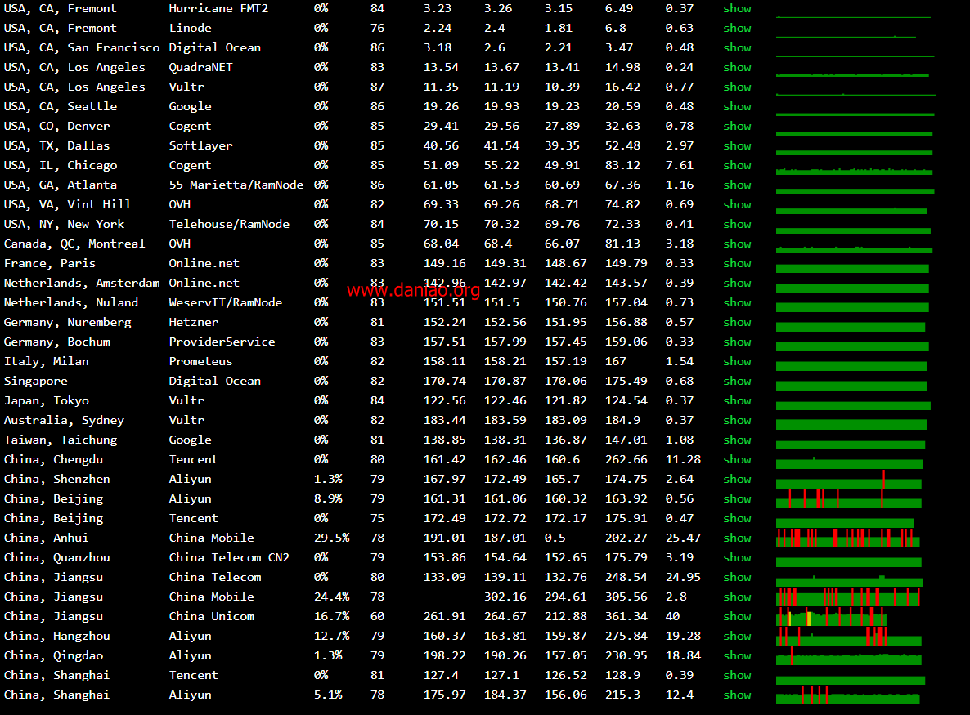Click the Hangzhou Aliyun latency graph
This screenshot has height=715, width=970.
(849, 637)
